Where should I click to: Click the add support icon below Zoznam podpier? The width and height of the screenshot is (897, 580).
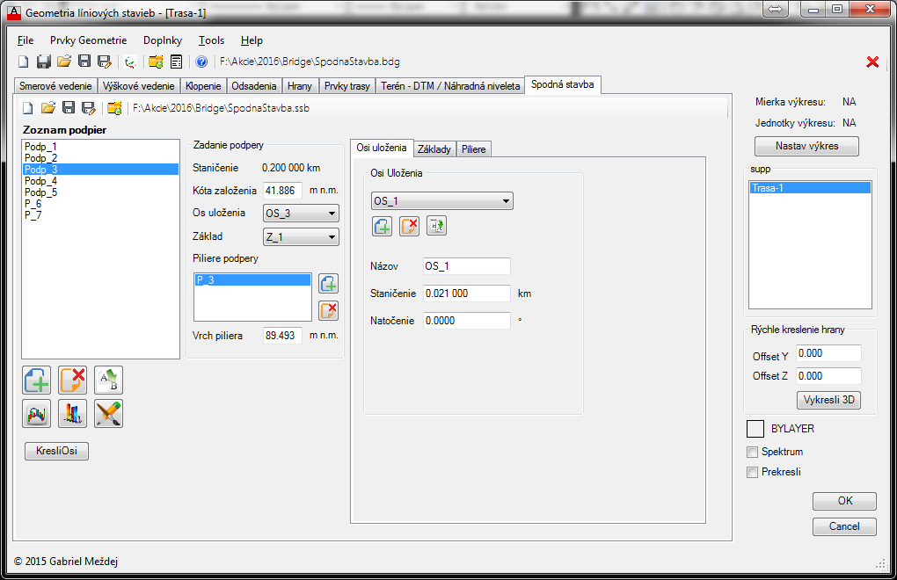(x=37, y=380)
